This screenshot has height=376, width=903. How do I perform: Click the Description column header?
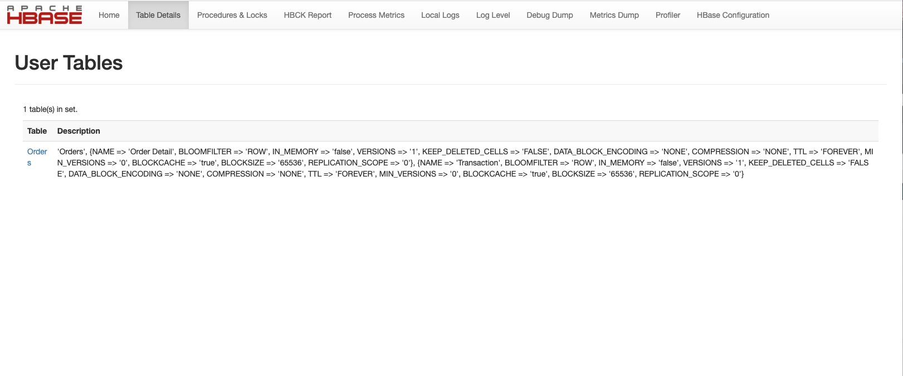click(79, 131)
